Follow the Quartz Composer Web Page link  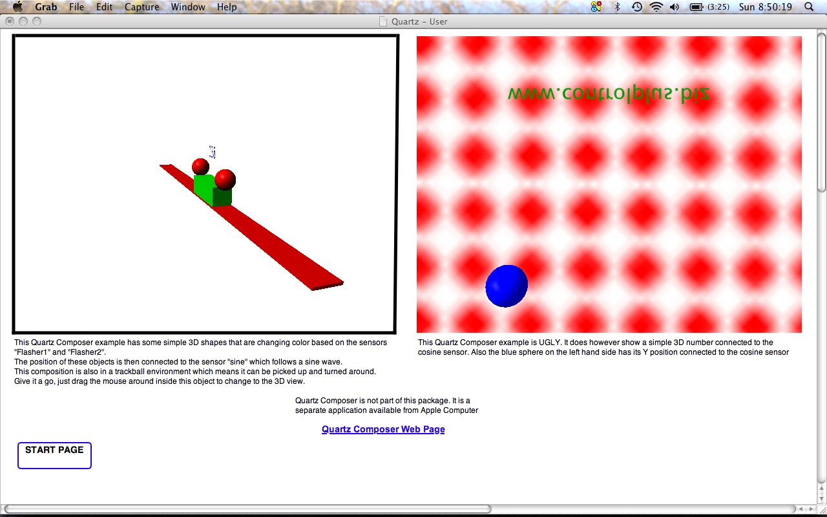(x=383, y=429)
